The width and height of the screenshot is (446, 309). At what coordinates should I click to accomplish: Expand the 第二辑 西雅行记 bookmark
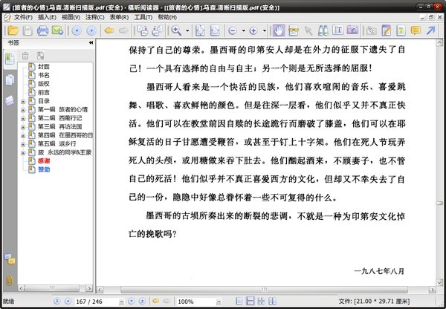pyautogui.click(x=23, y=118)
